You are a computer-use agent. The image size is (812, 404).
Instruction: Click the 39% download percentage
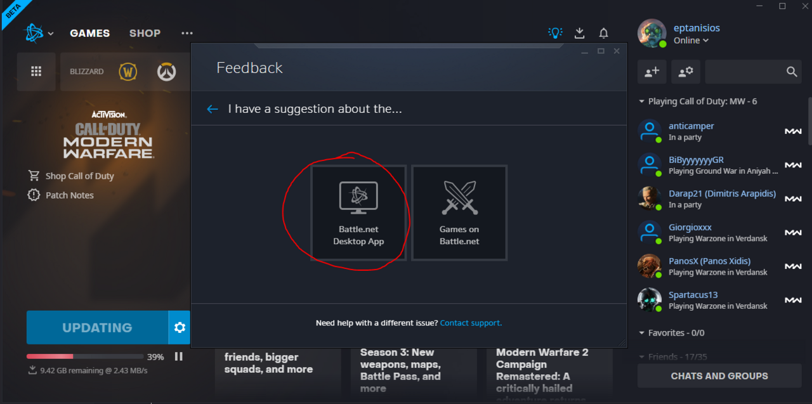155,357
